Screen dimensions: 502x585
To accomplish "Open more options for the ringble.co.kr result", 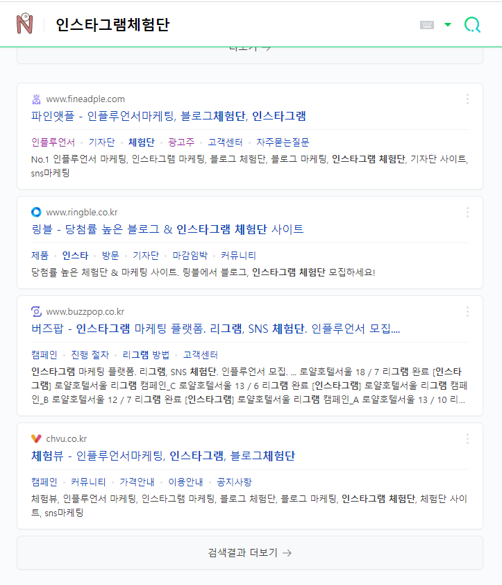I will click(x=467, y=212).
